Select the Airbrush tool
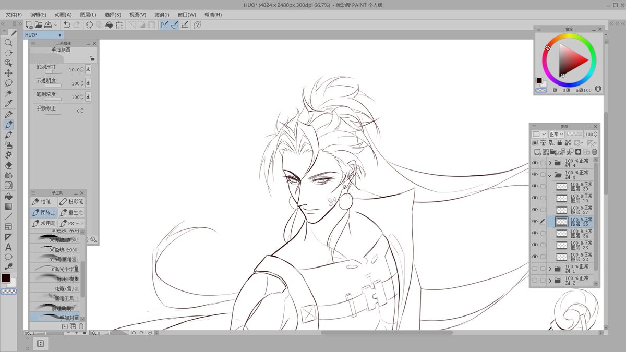This screenshot has height=352, width=626. [x=8, y=144]
